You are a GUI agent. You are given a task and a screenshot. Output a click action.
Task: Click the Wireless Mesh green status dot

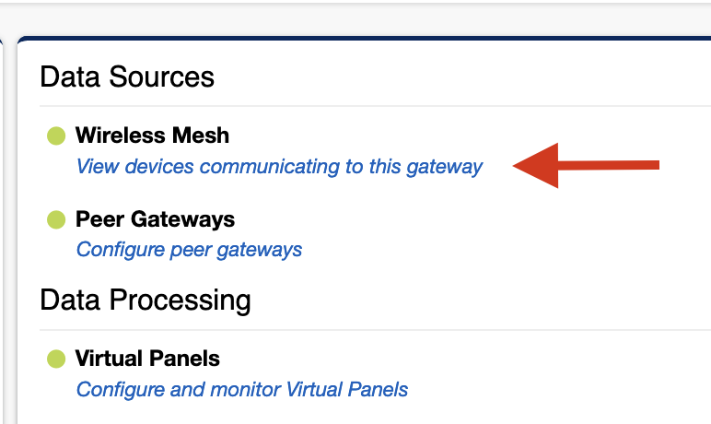56,136
